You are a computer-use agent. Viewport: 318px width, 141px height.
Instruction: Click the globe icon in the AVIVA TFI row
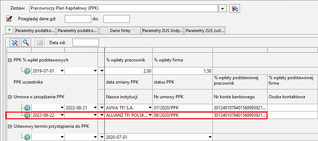coord(27,107)
